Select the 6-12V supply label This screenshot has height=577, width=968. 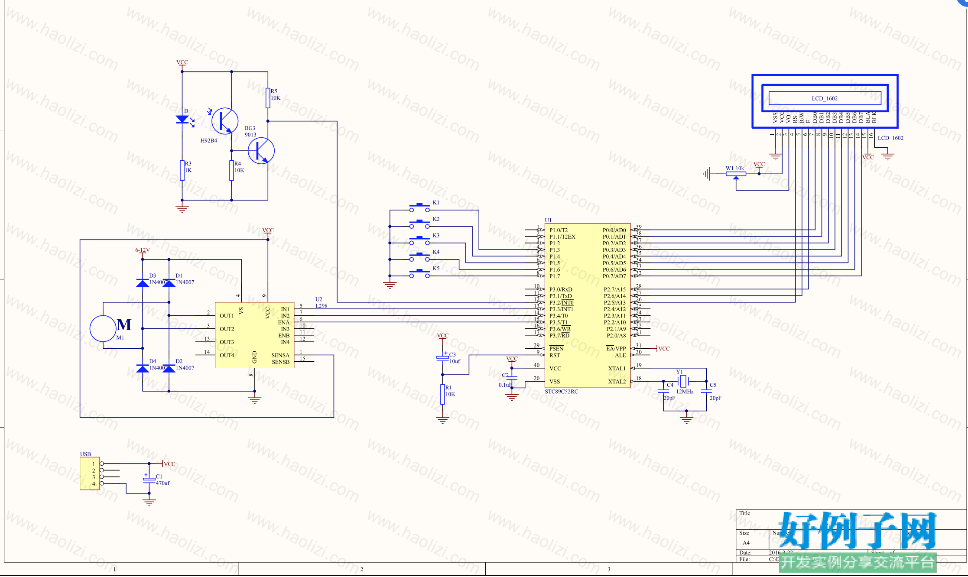[x=143, y=250]
